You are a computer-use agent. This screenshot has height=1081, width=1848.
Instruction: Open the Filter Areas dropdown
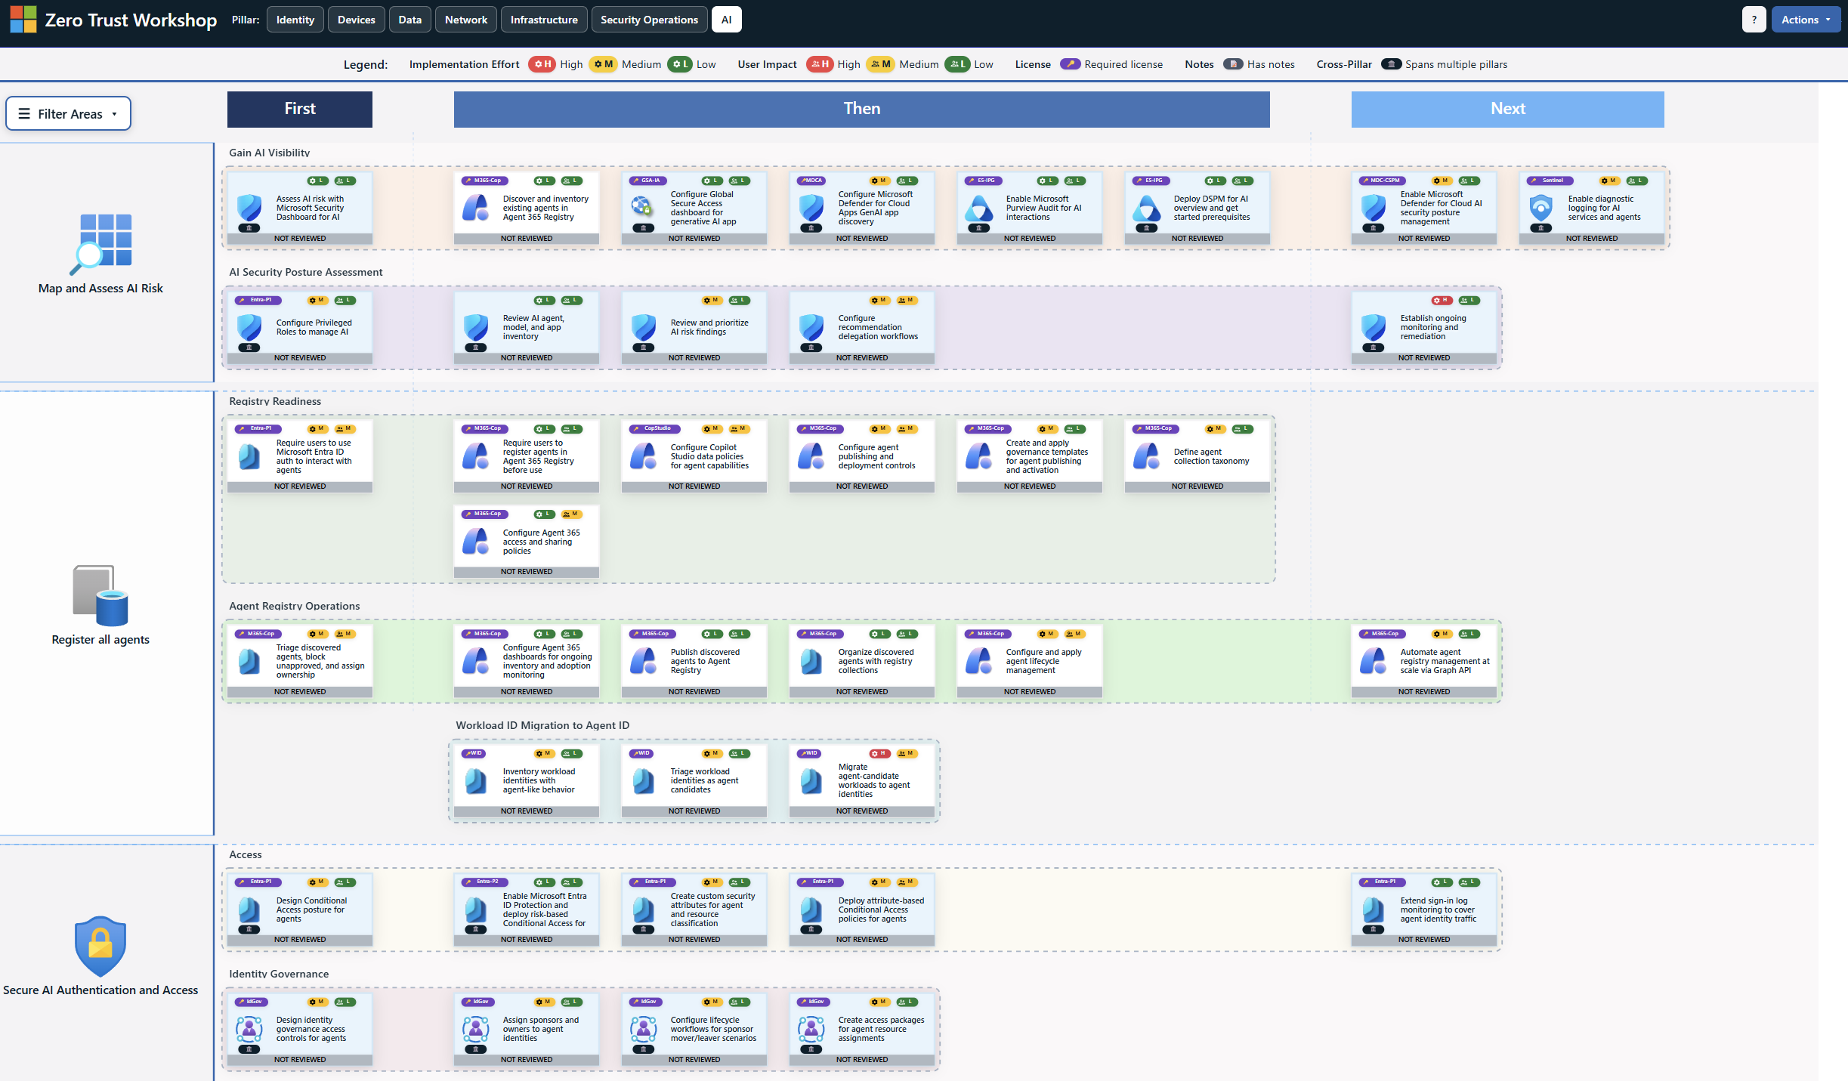(x=69, y=113)
